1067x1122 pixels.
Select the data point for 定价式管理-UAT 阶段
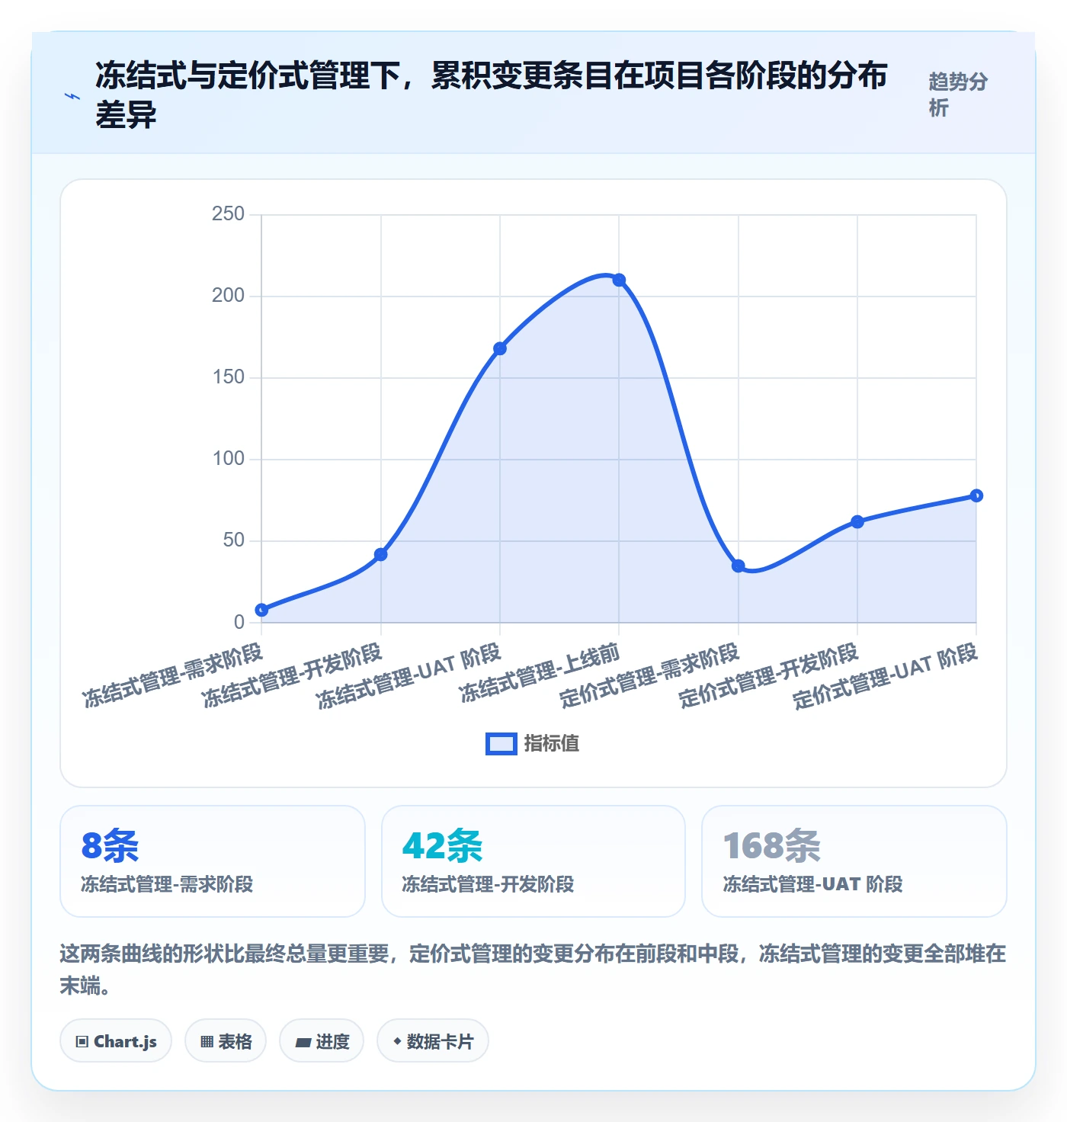coord(976,495)
